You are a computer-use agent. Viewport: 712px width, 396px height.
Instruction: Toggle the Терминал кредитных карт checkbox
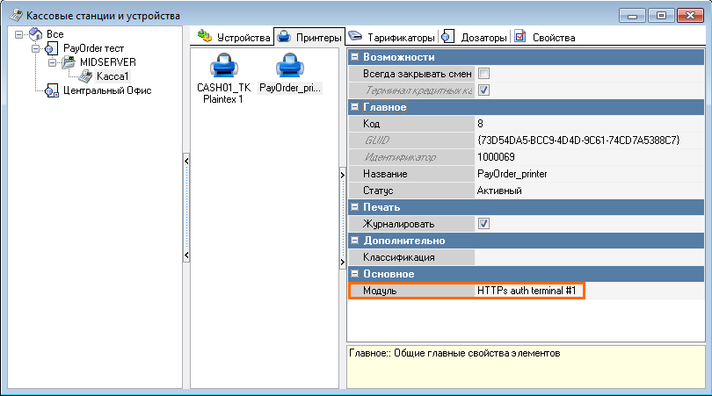coord(483,90)
